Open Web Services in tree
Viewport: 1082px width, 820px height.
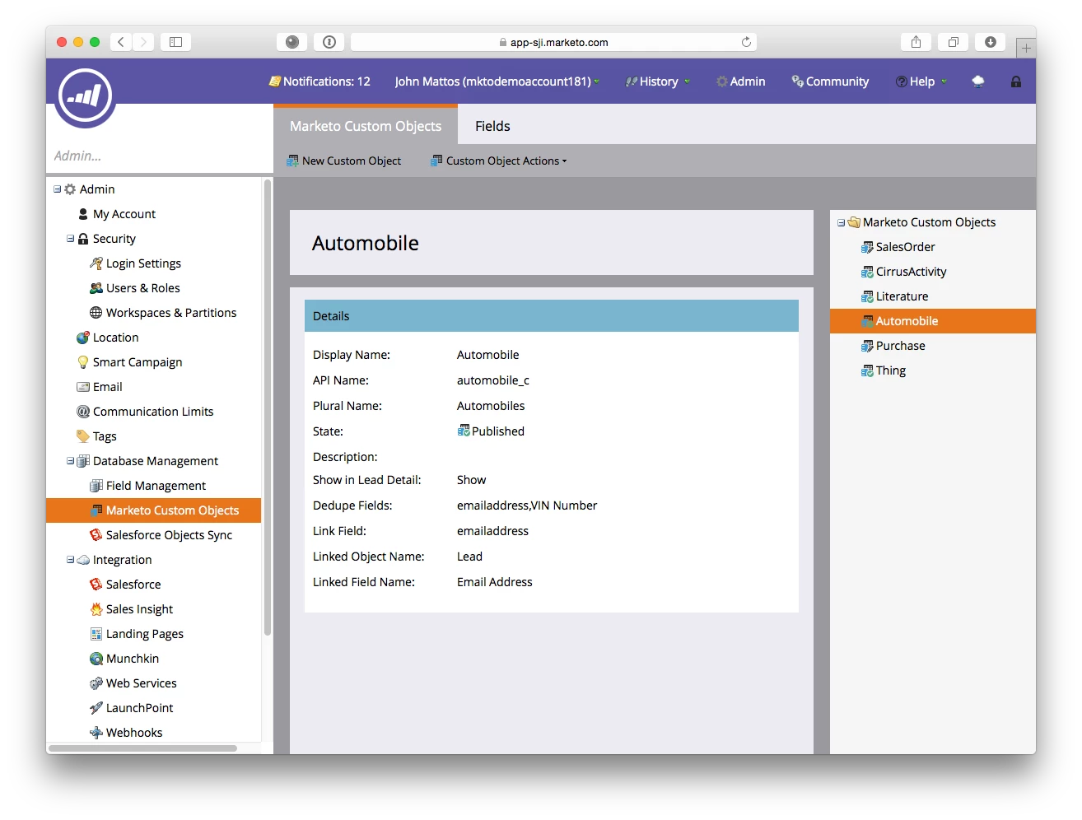click(x=141, y=683)
